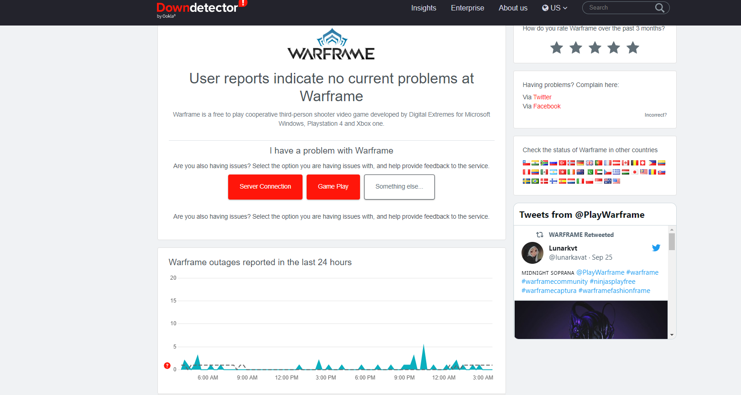Viewport: 741px width, 395px height.
Task: Go to the Enterprise page
Action: pyautogui.click(x=467, y=8)
